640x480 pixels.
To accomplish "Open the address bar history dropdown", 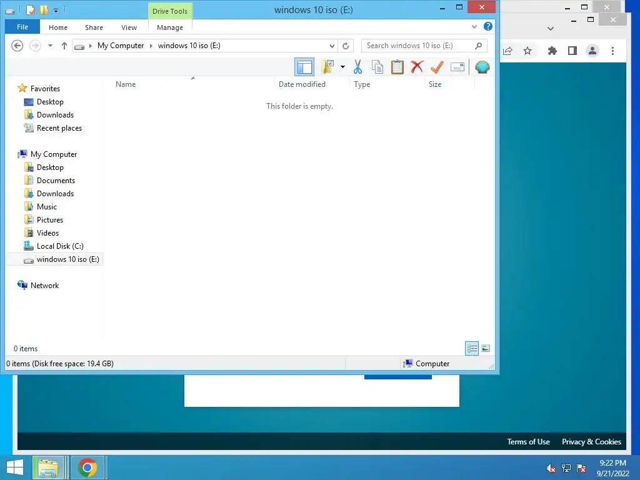I will (332, 46).
